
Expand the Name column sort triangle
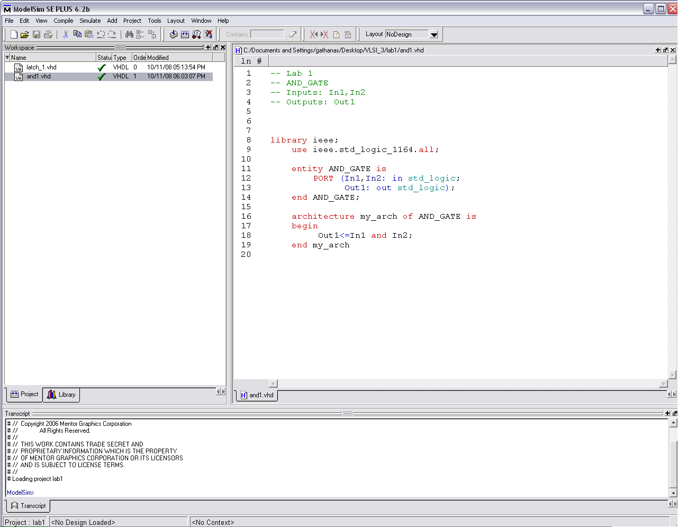[7, 57]
